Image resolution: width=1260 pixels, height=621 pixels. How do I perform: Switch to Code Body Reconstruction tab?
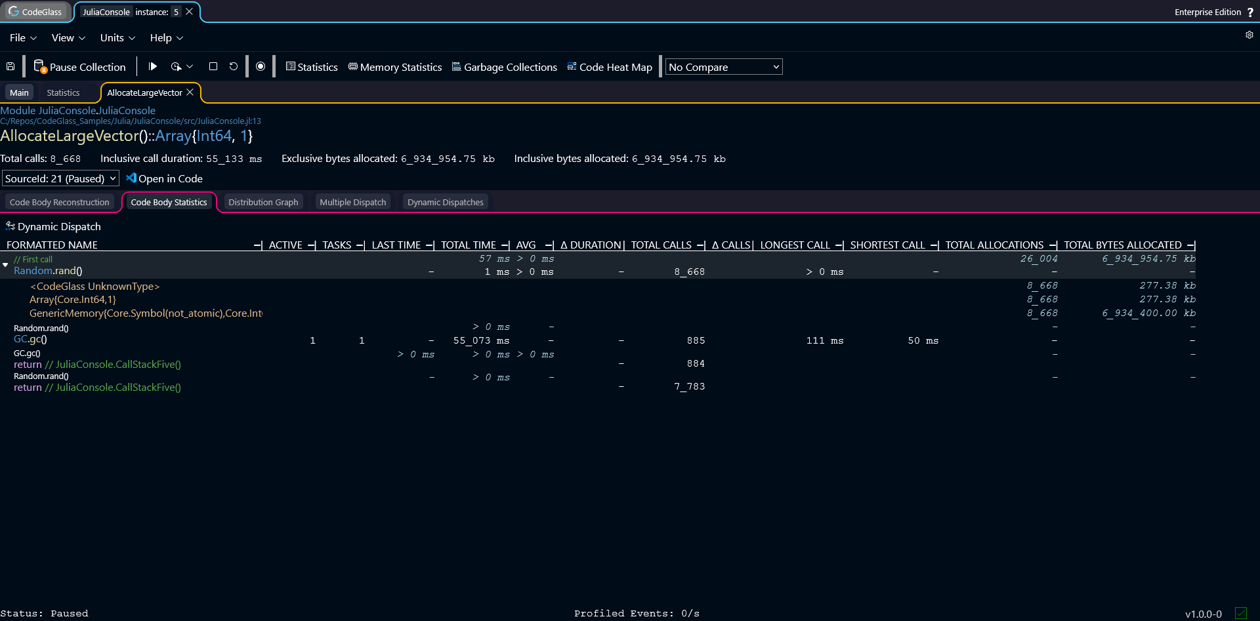coord(60,202)
